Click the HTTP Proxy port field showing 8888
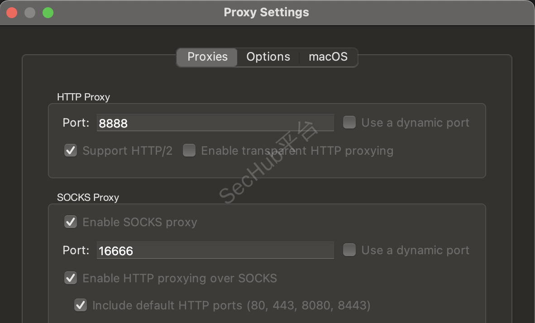The height and width of the screenshot is (323, 535). pyautogui.click(x=215, y=123)
